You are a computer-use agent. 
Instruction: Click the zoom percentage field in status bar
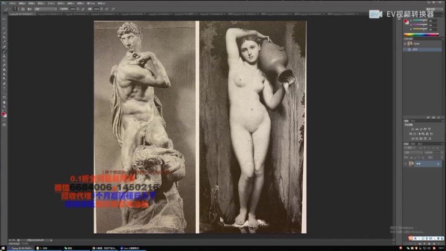point(12,240)
